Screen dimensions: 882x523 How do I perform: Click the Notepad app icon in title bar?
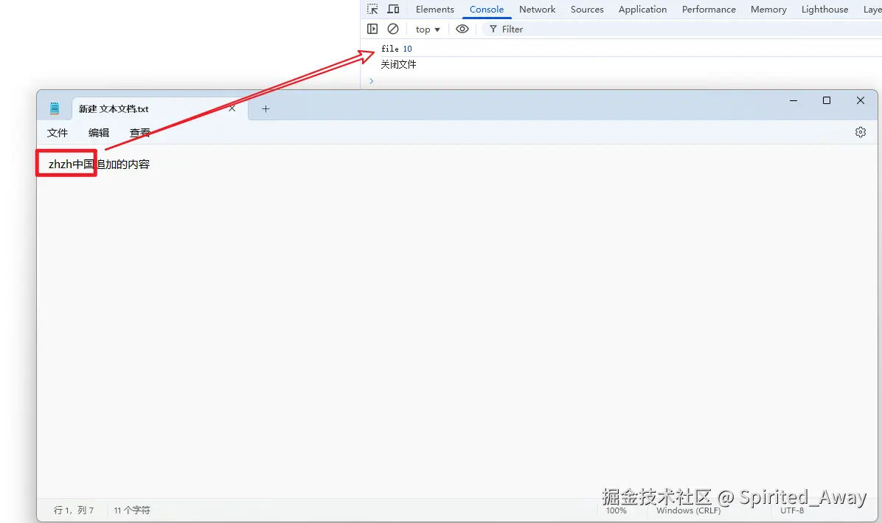55,108
